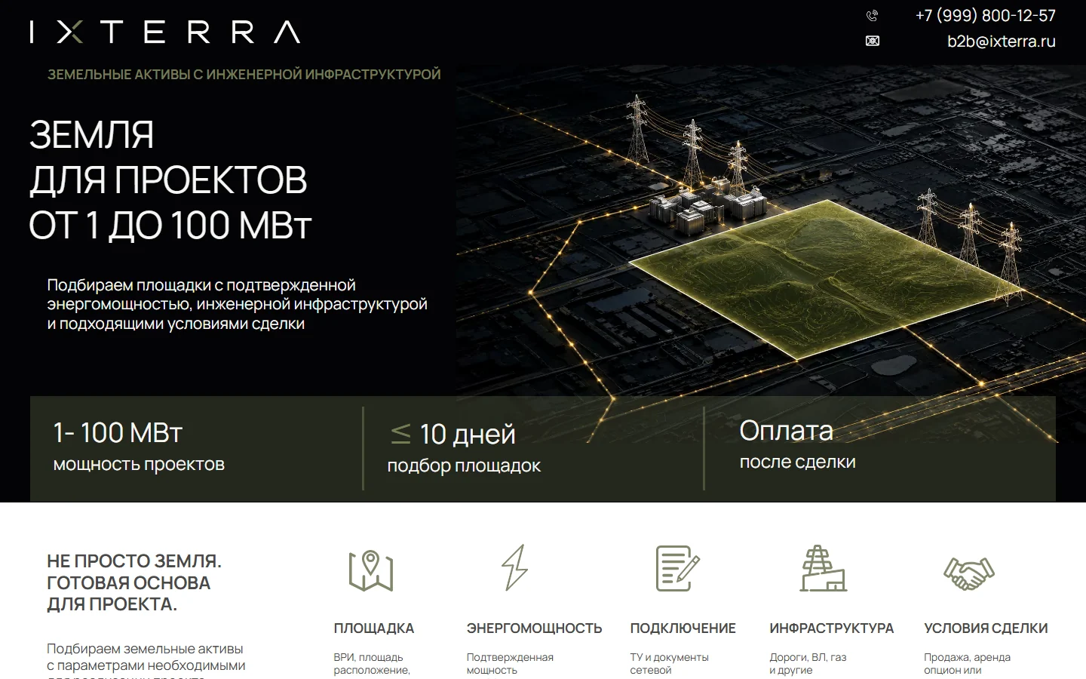
Task: Click the handshake Условия сделки icon
Action: coord(969,573)
